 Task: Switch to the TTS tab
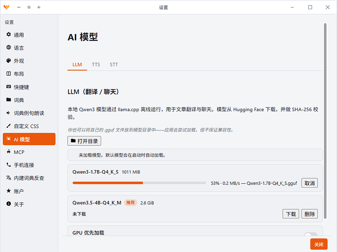click(x=96, y=64)
